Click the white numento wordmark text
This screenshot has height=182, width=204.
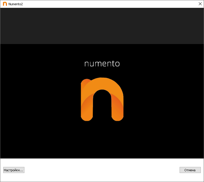[102, 64]
